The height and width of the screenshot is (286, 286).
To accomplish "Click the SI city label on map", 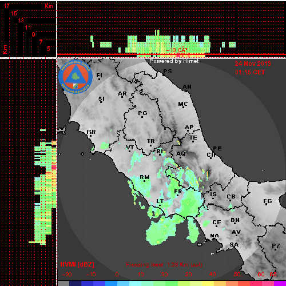I will [x=101, y=99].
